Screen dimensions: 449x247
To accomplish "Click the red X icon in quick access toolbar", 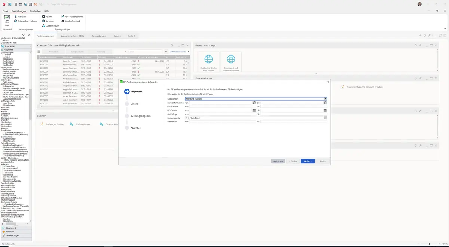I will [x=35, y=4].
